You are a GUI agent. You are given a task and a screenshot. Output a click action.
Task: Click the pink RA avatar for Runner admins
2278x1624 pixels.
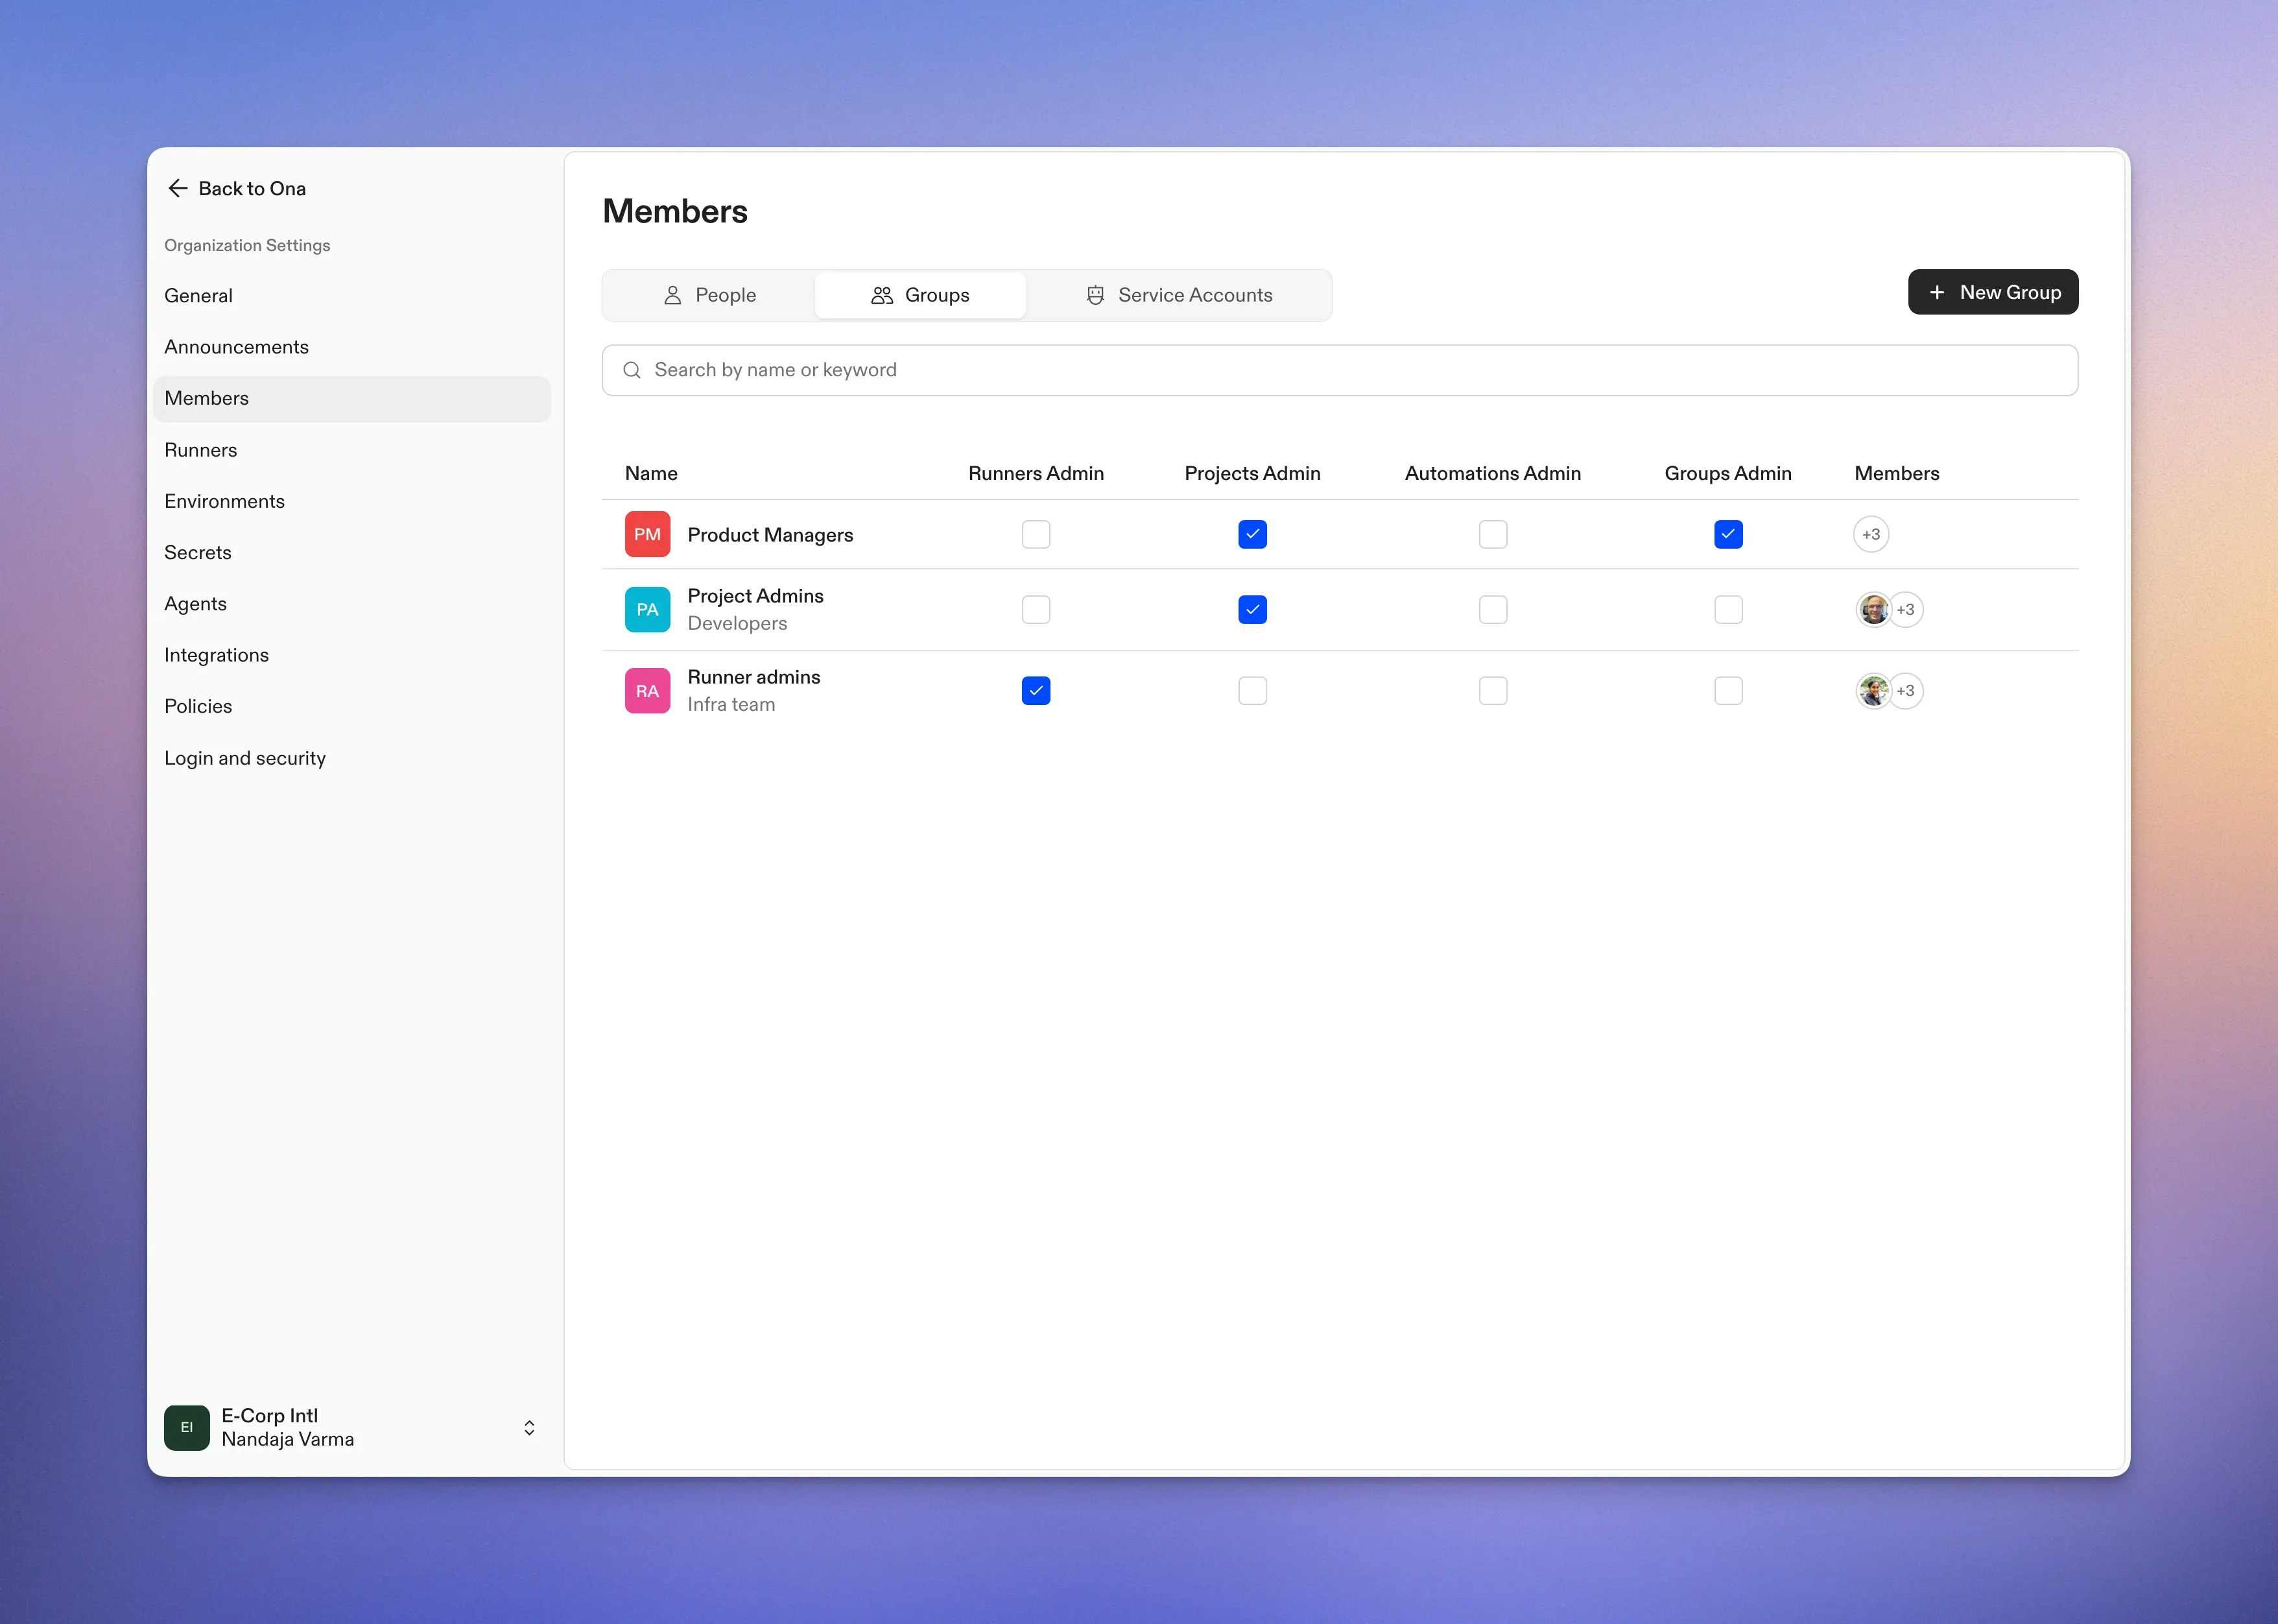[647, 690]
